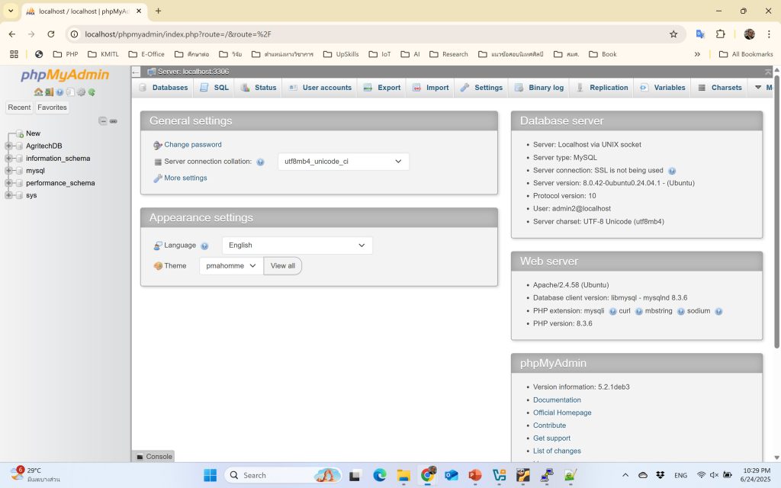
Task: Reload navigation panel with green refresh icon
Action: (92, 92)
